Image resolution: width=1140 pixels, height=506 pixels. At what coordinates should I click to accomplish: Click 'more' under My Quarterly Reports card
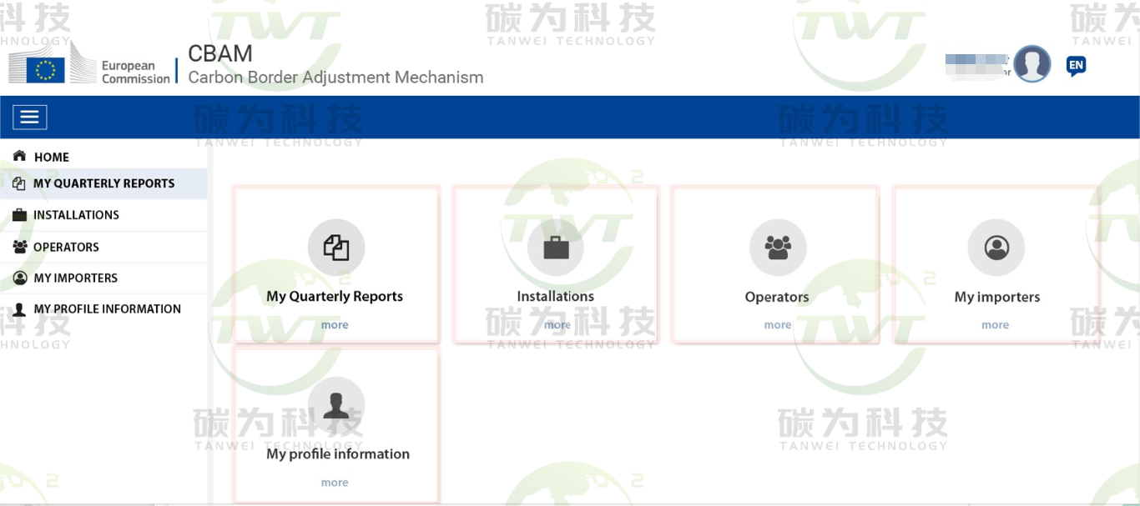[335, 325]
